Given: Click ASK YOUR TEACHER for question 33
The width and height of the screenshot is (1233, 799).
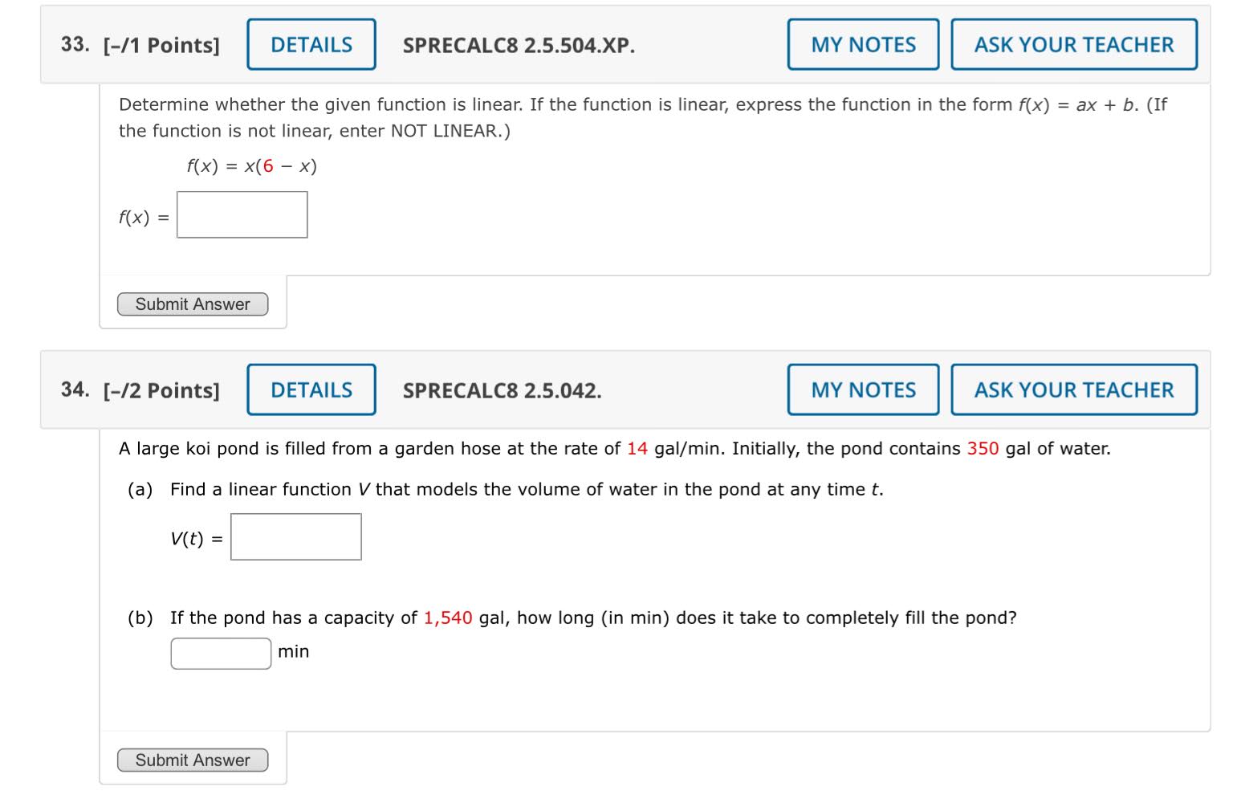Looking at the screenshot, I should [1074, 44].
